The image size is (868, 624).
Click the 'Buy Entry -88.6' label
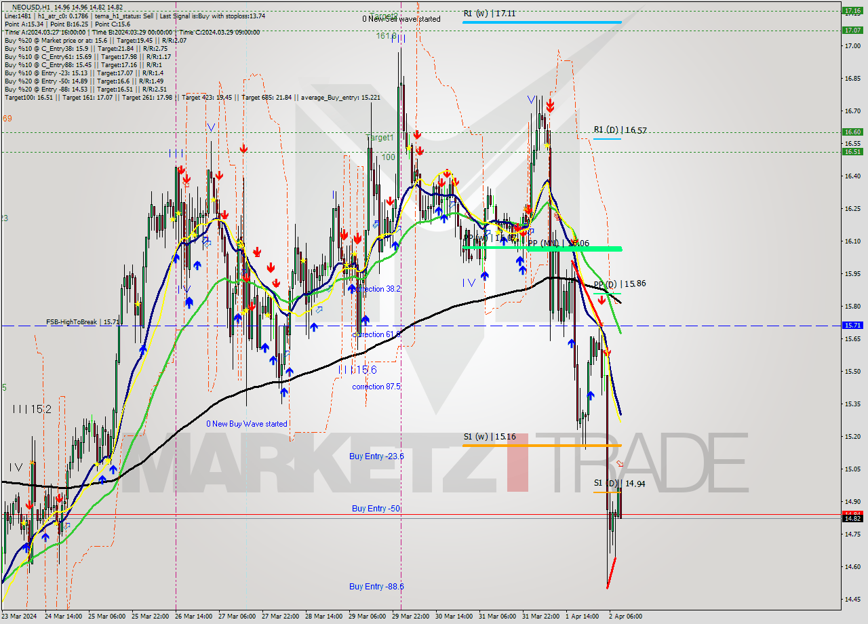click(376, 586)
